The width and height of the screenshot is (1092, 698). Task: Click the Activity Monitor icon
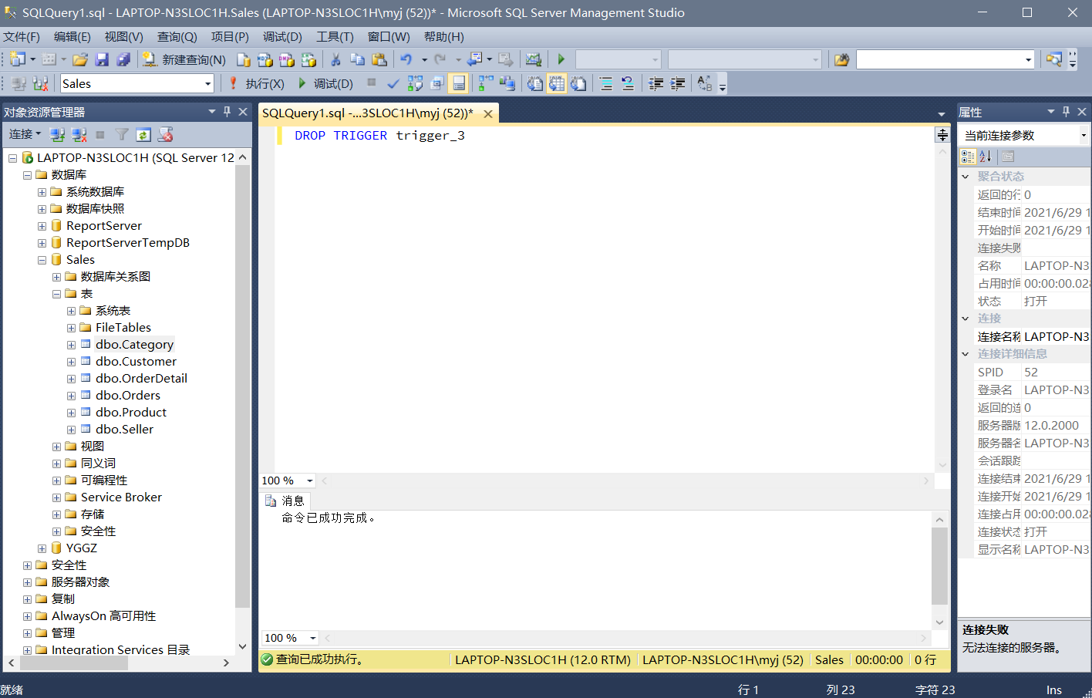pos(533,59)
